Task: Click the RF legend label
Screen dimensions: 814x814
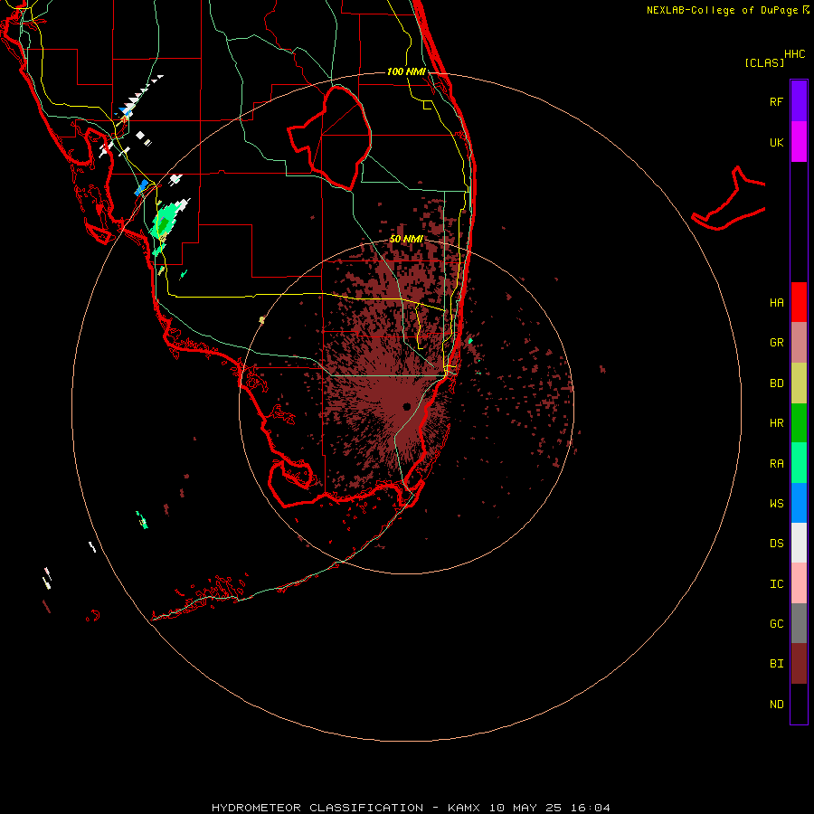Action: coord(776,101)
